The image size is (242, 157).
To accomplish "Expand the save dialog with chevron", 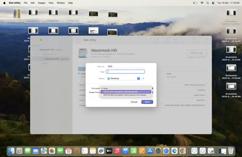I will [143, 78].
